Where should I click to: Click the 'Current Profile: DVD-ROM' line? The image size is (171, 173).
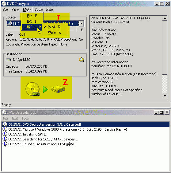(110, 22)
